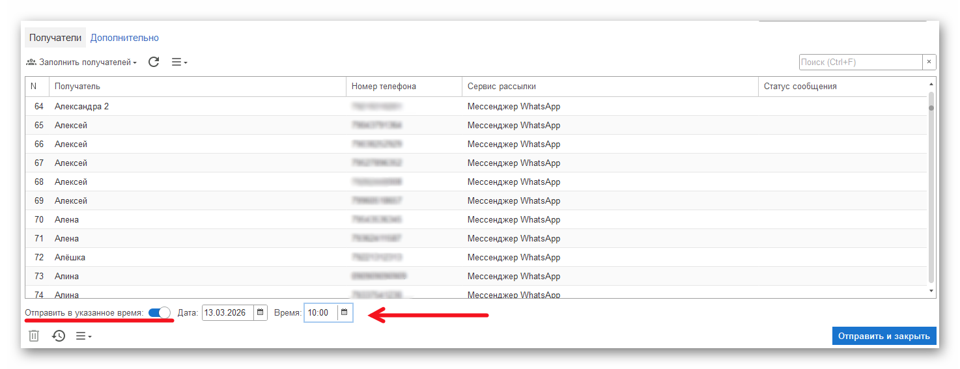Click the date field showing 13.03.2026
Viewport: 960px width, 369px height.
pos(227,313)
